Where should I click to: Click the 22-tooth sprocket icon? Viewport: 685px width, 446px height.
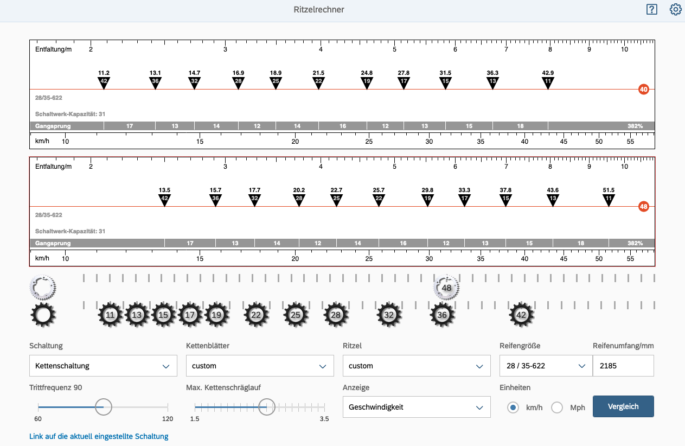pos(257,315)
